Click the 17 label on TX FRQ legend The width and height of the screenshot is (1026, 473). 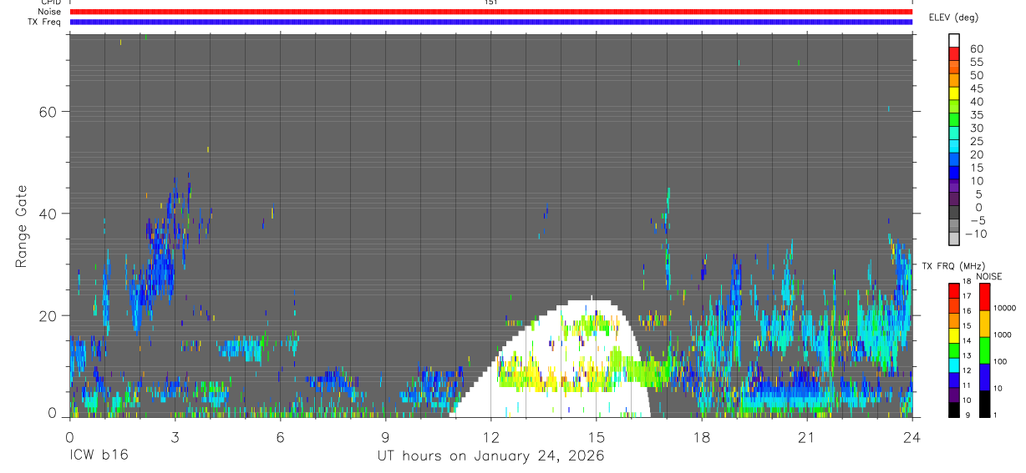pos(966,296)
